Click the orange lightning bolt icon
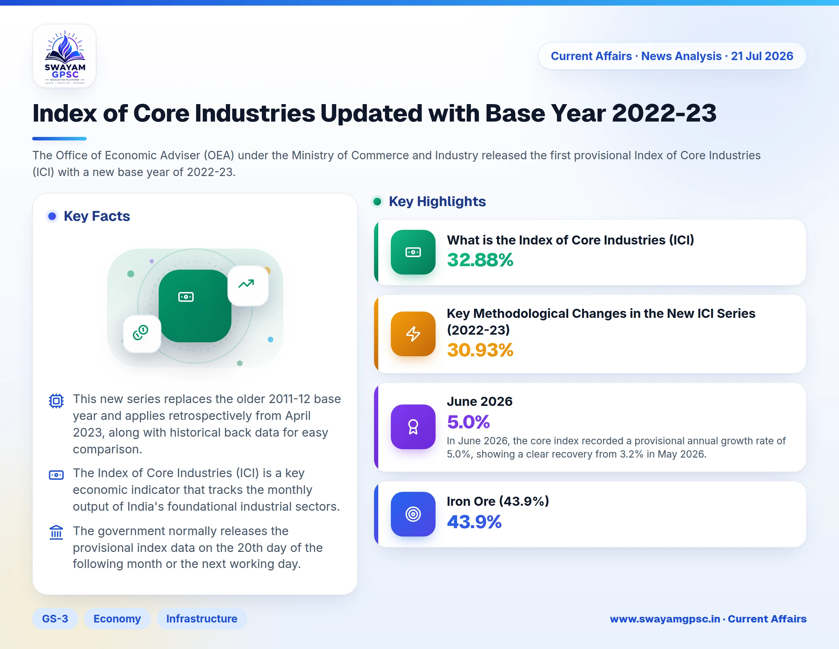839x649 pixels. tap(413, 334)
